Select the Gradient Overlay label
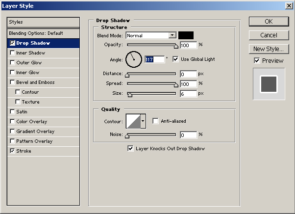Image resolution: width=295 pixels, height=214 pixels. 35,132
